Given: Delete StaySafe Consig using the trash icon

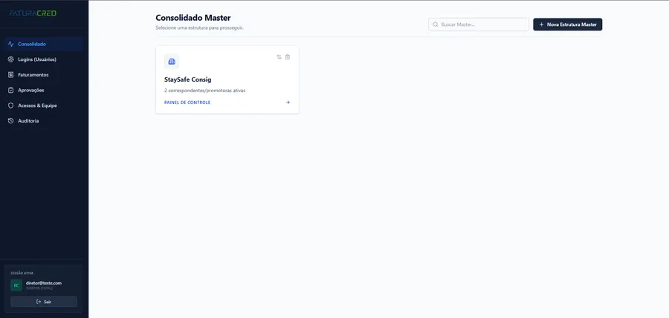Looking at the screenshot, I should (x=288, y=57).
